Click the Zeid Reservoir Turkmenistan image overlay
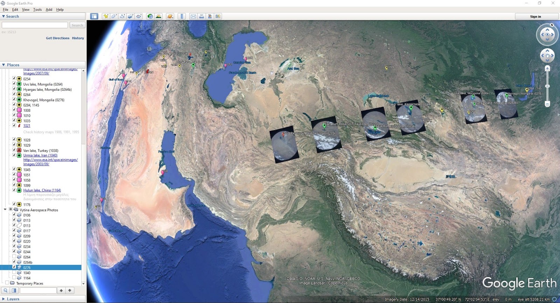560x303 pixels. [x=284, y=145]
